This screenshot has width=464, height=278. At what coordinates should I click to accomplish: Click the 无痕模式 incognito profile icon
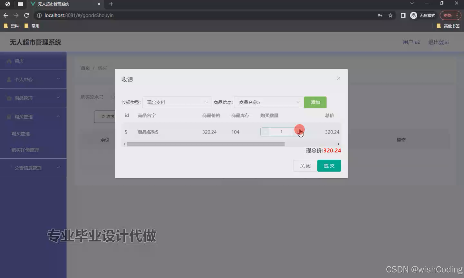pos(413,15)
